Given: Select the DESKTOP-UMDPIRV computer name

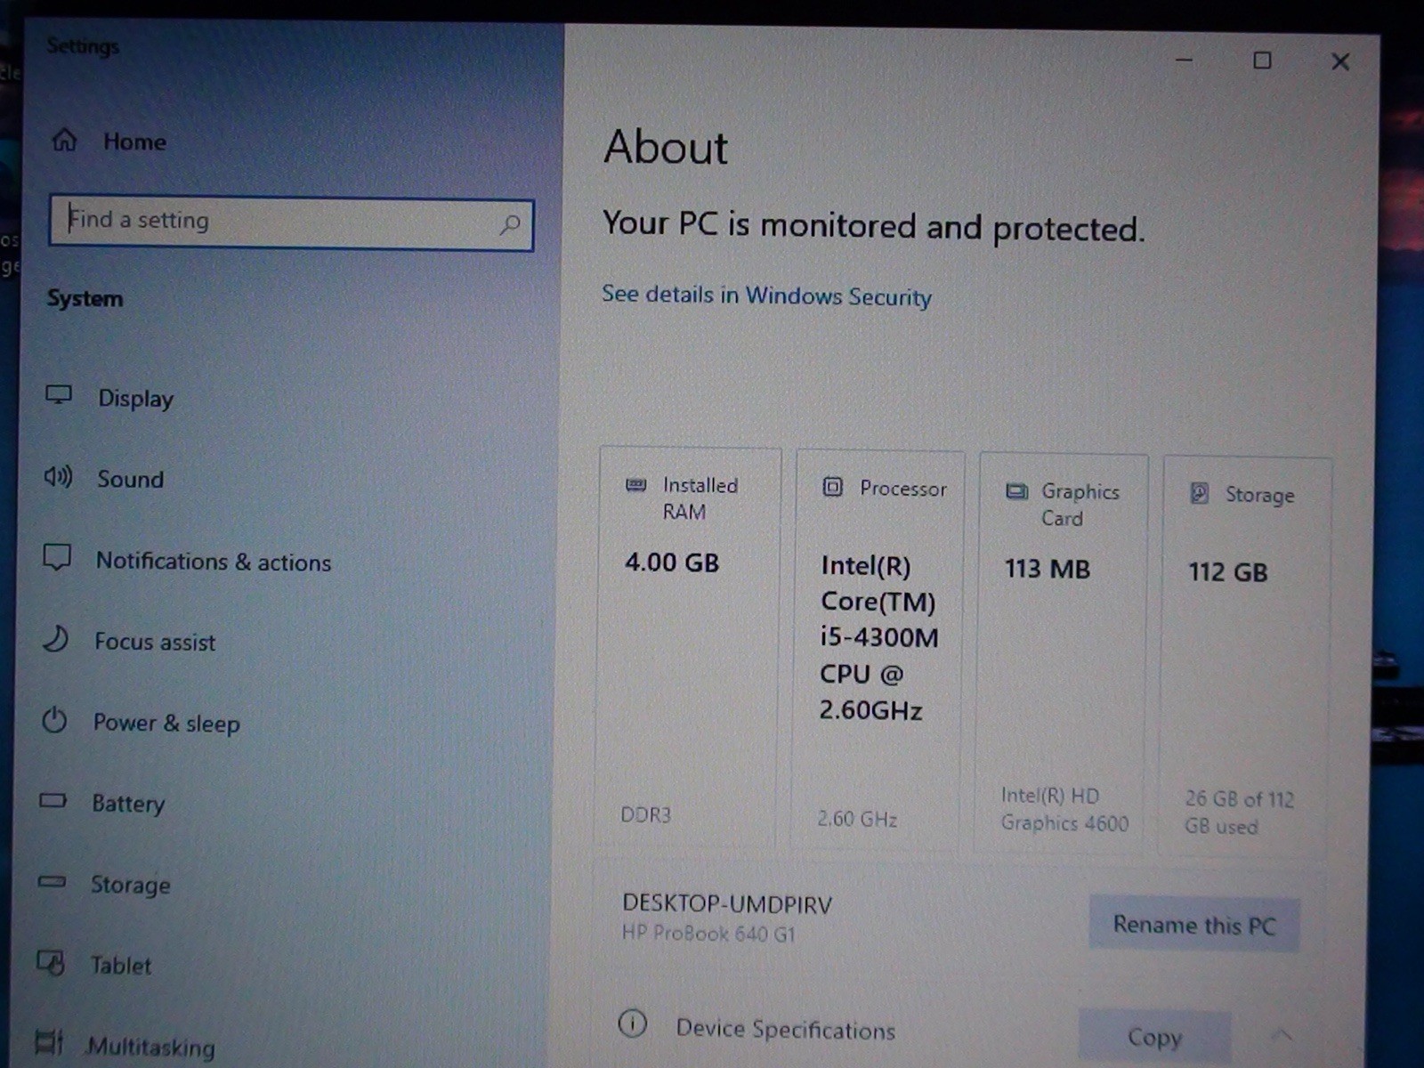Looking at the screenshot, I should (727, 904).
